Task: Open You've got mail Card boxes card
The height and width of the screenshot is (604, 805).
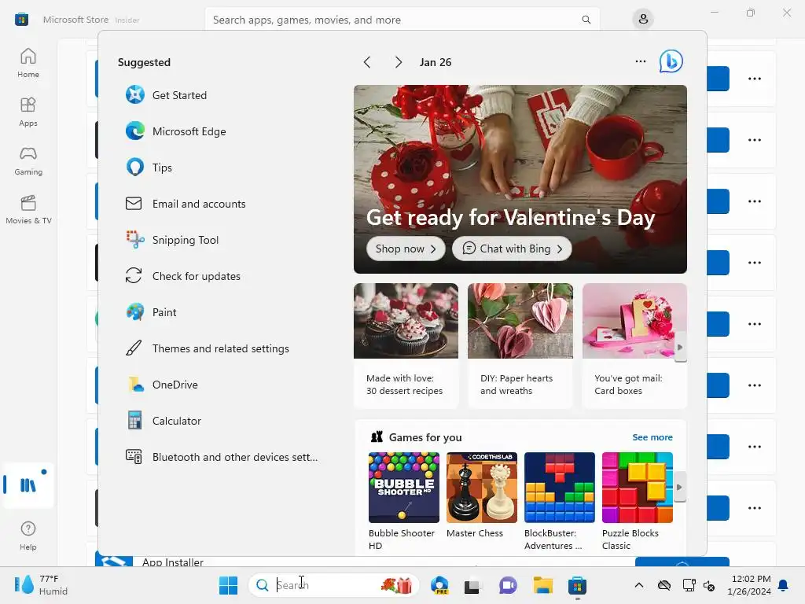Action: point(634,346)
